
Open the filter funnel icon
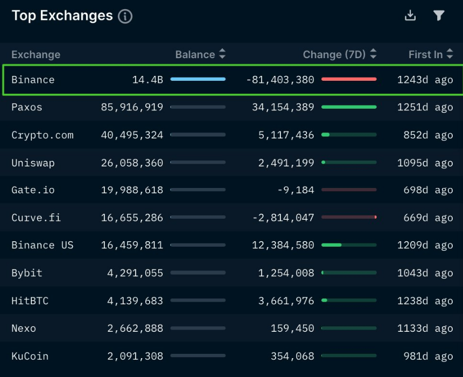point(439,16)
